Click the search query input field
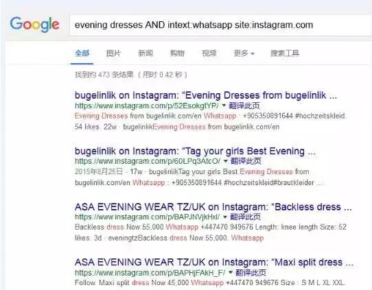The height and width of the screenshot is (290, 372). click(220, 25)
